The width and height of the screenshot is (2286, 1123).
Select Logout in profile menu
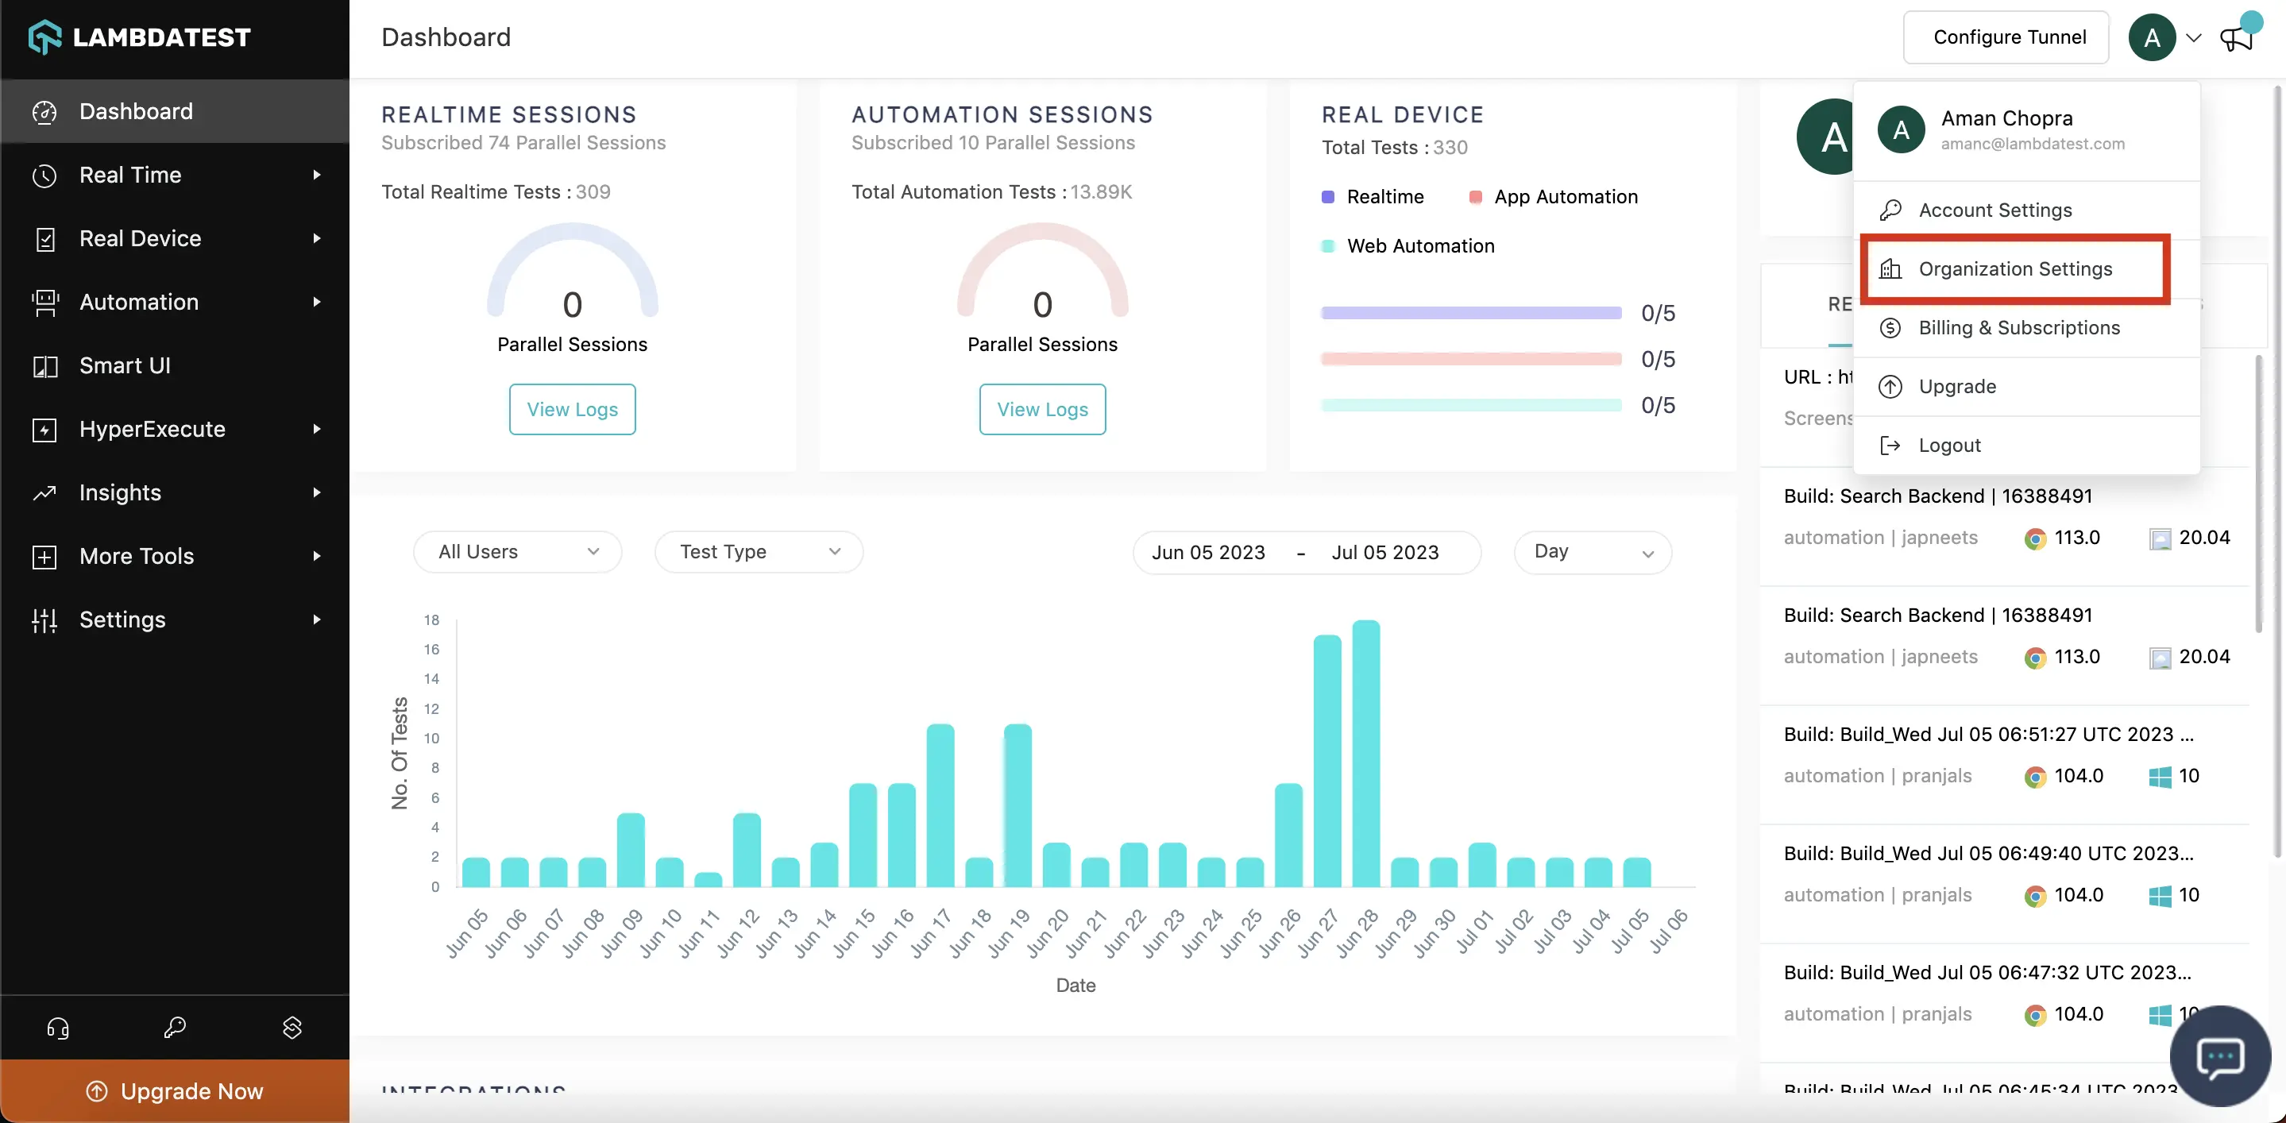tap(2027, 446)
